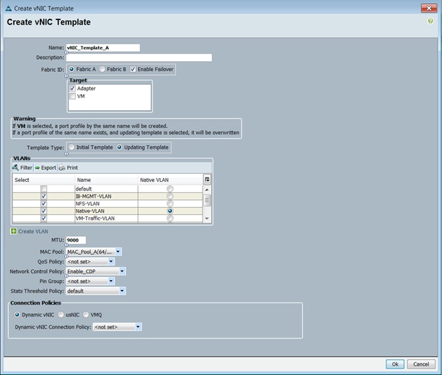Click the MTU input field

click(x=76, y=240)
